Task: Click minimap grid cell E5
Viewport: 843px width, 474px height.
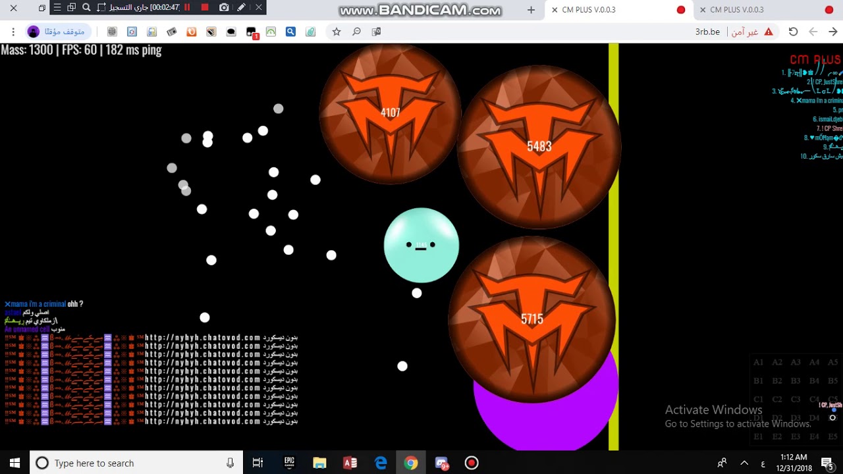Action: (833, 436)
